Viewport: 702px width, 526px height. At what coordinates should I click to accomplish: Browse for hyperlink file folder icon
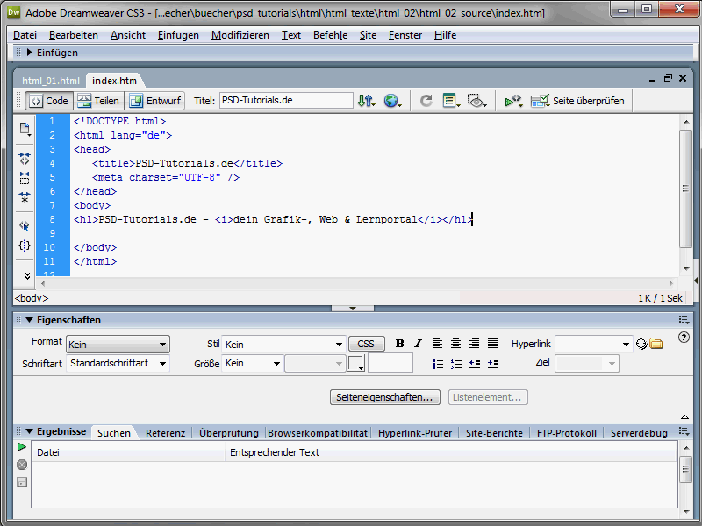656,344
